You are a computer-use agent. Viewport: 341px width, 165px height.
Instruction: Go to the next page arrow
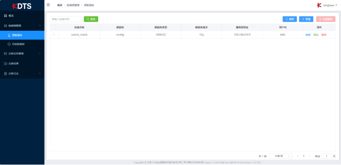[x=309, y=156]
